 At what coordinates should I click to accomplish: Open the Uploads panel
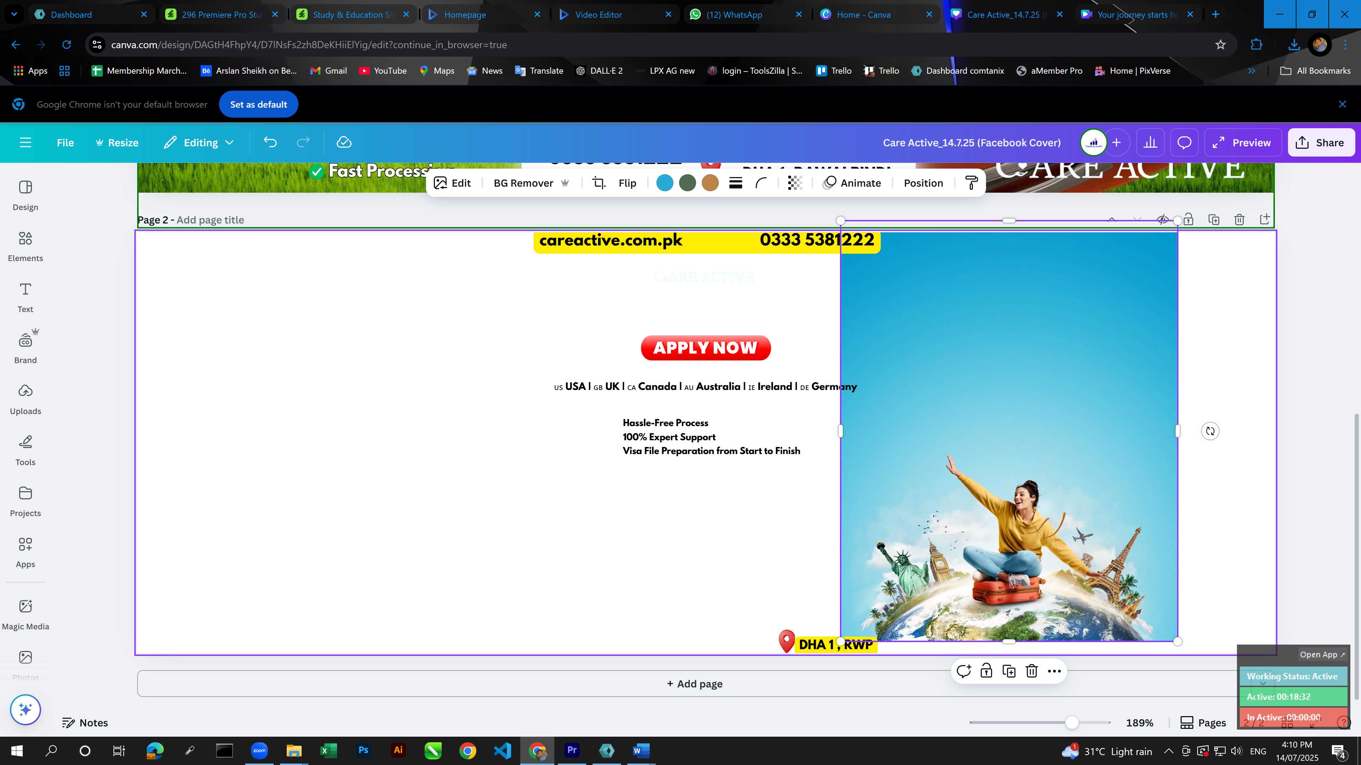coord(26,399)
